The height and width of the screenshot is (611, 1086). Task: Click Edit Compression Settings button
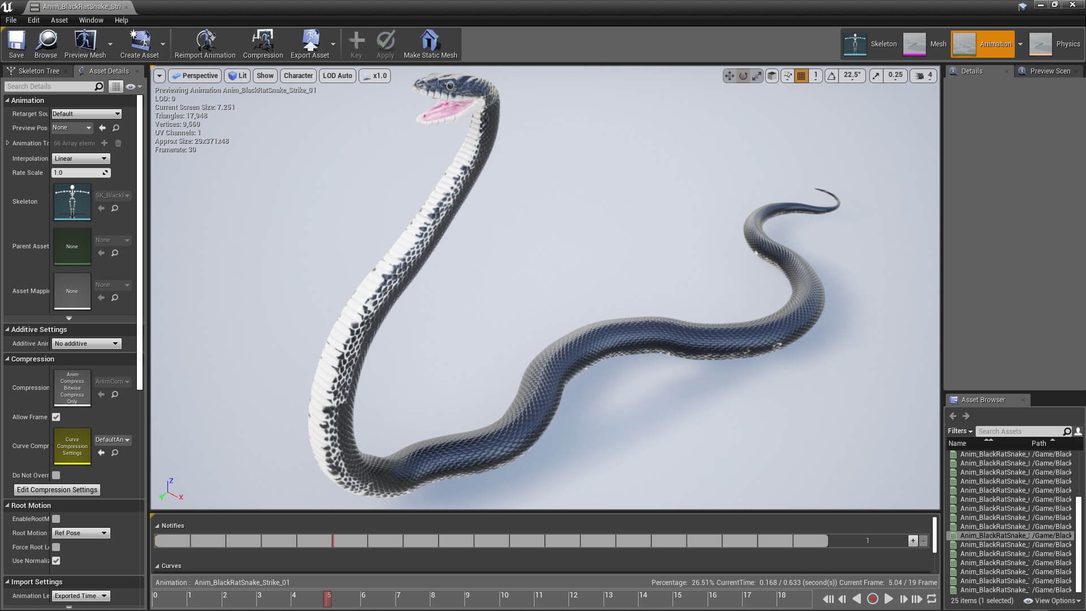point(57,490)
